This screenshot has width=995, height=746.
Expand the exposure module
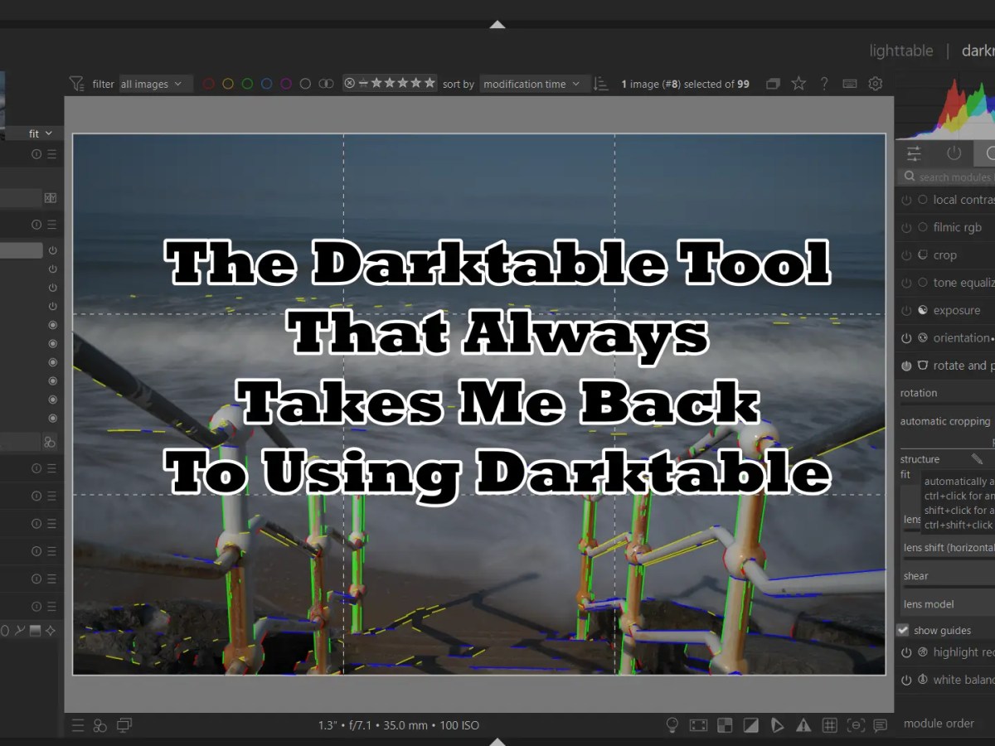click(x=956, y=311)
